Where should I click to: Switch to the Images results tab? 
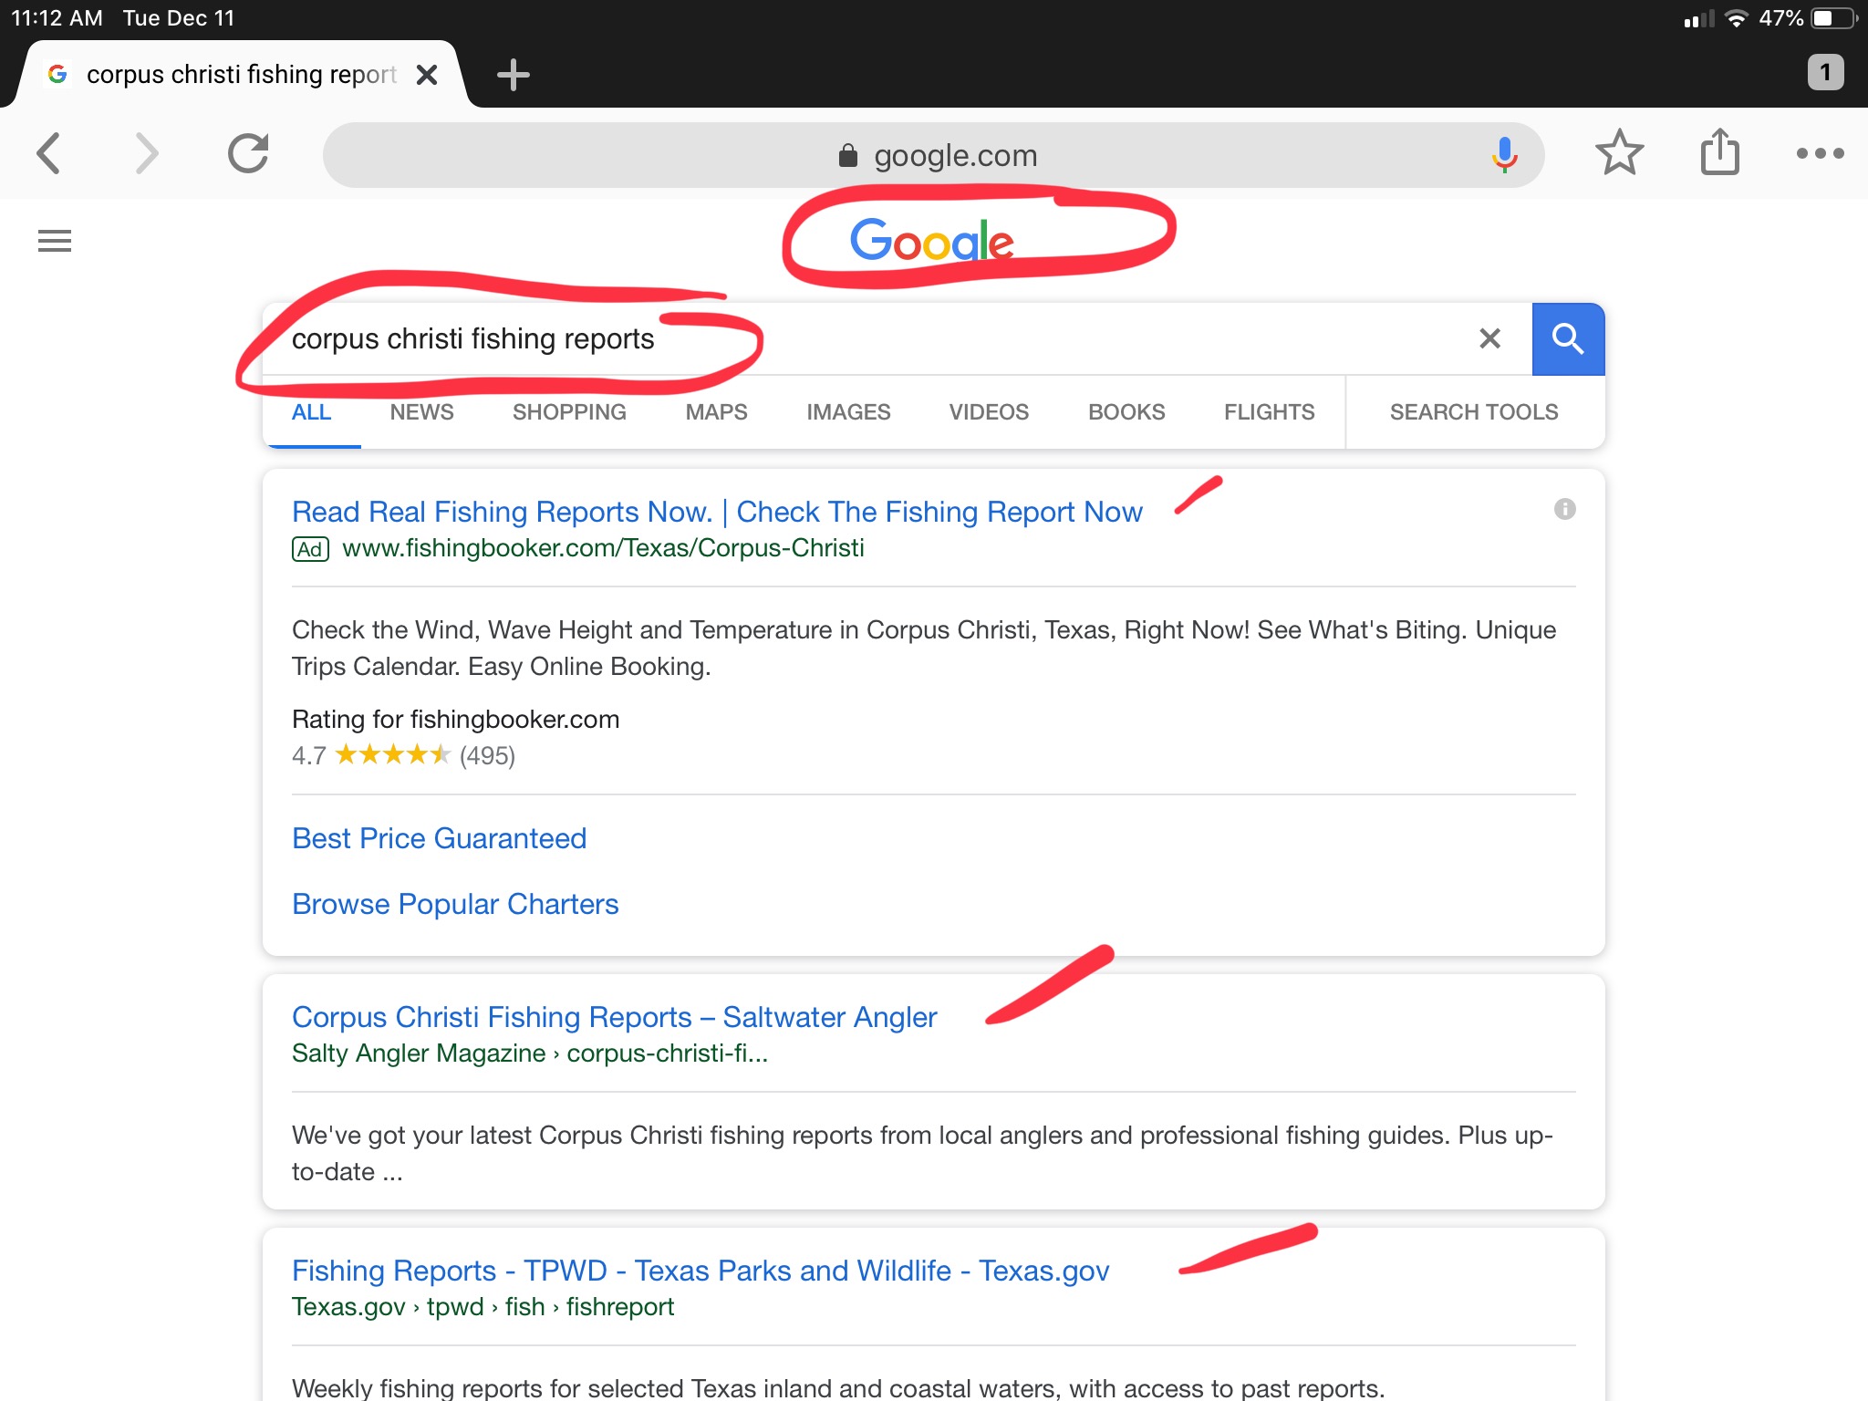pyautogui.click(x=847, y=412)
